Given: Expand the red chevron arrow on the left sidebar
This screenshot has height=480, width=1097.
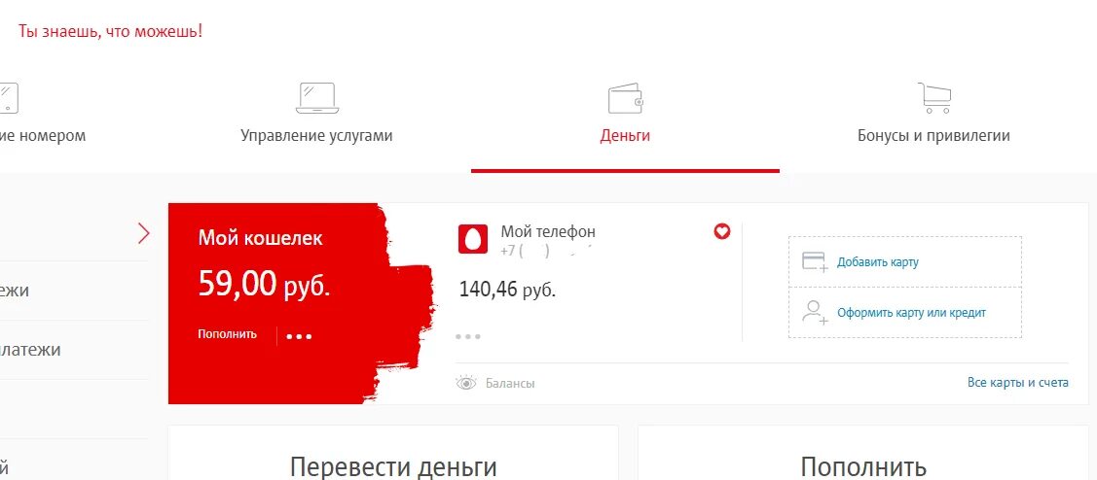Looking at the screenshot, I should 143,233.
